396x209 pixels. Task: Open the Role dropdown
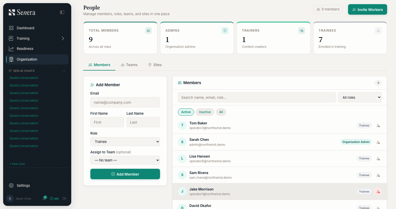click(125, 142)
